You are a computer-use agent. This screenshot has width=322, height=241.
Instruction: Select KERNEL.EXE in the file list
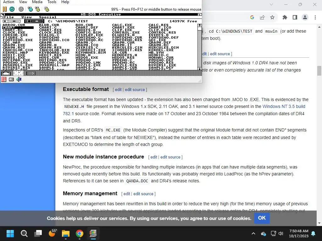click(x=161, y=50)
